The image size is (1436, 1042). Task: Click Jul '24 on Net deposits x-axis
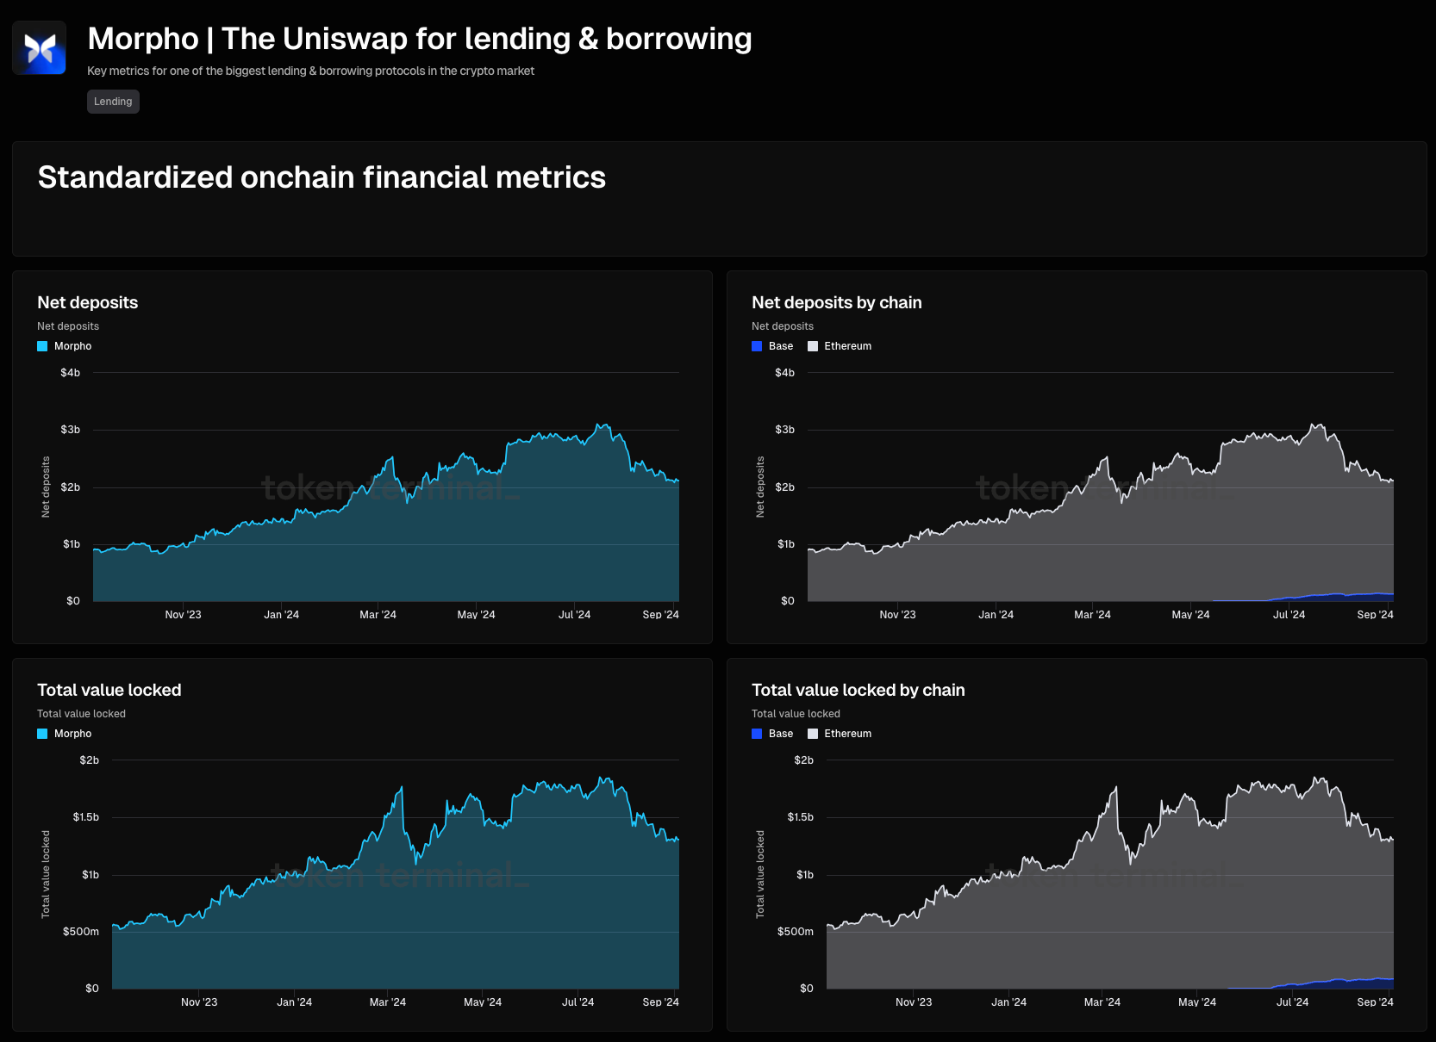click(574, 615)
